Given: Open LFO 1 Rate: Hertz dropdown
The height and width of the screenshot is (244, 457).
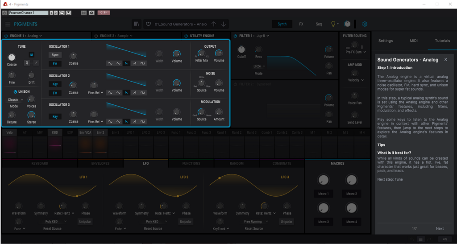Looking at the screenshot, I should pyautogui.click(x=64, y=213).
